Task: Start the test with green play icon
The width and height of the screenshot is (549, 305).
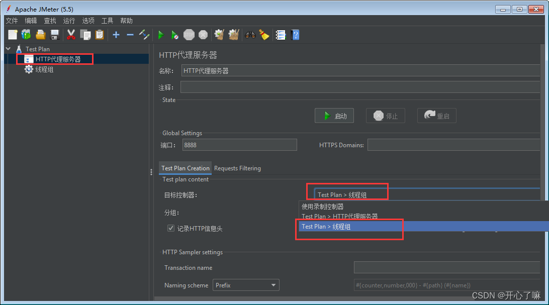Action: (x=161, y=35)
